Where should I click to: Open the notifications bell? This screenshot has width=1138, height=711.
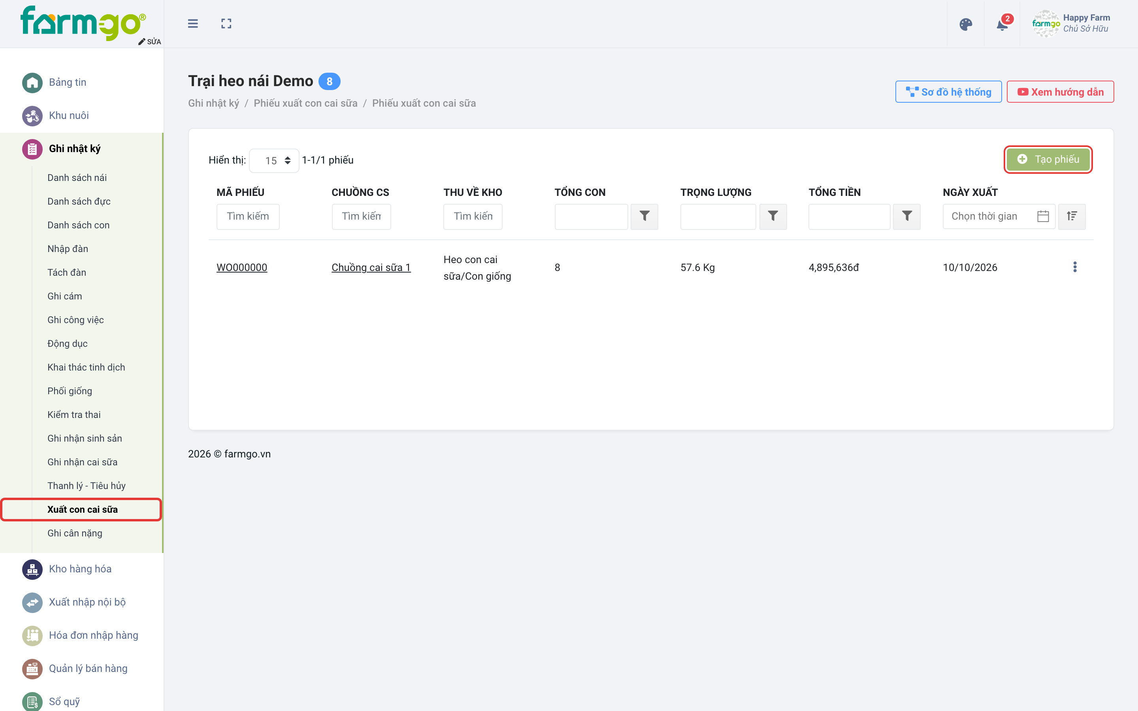1002,24
